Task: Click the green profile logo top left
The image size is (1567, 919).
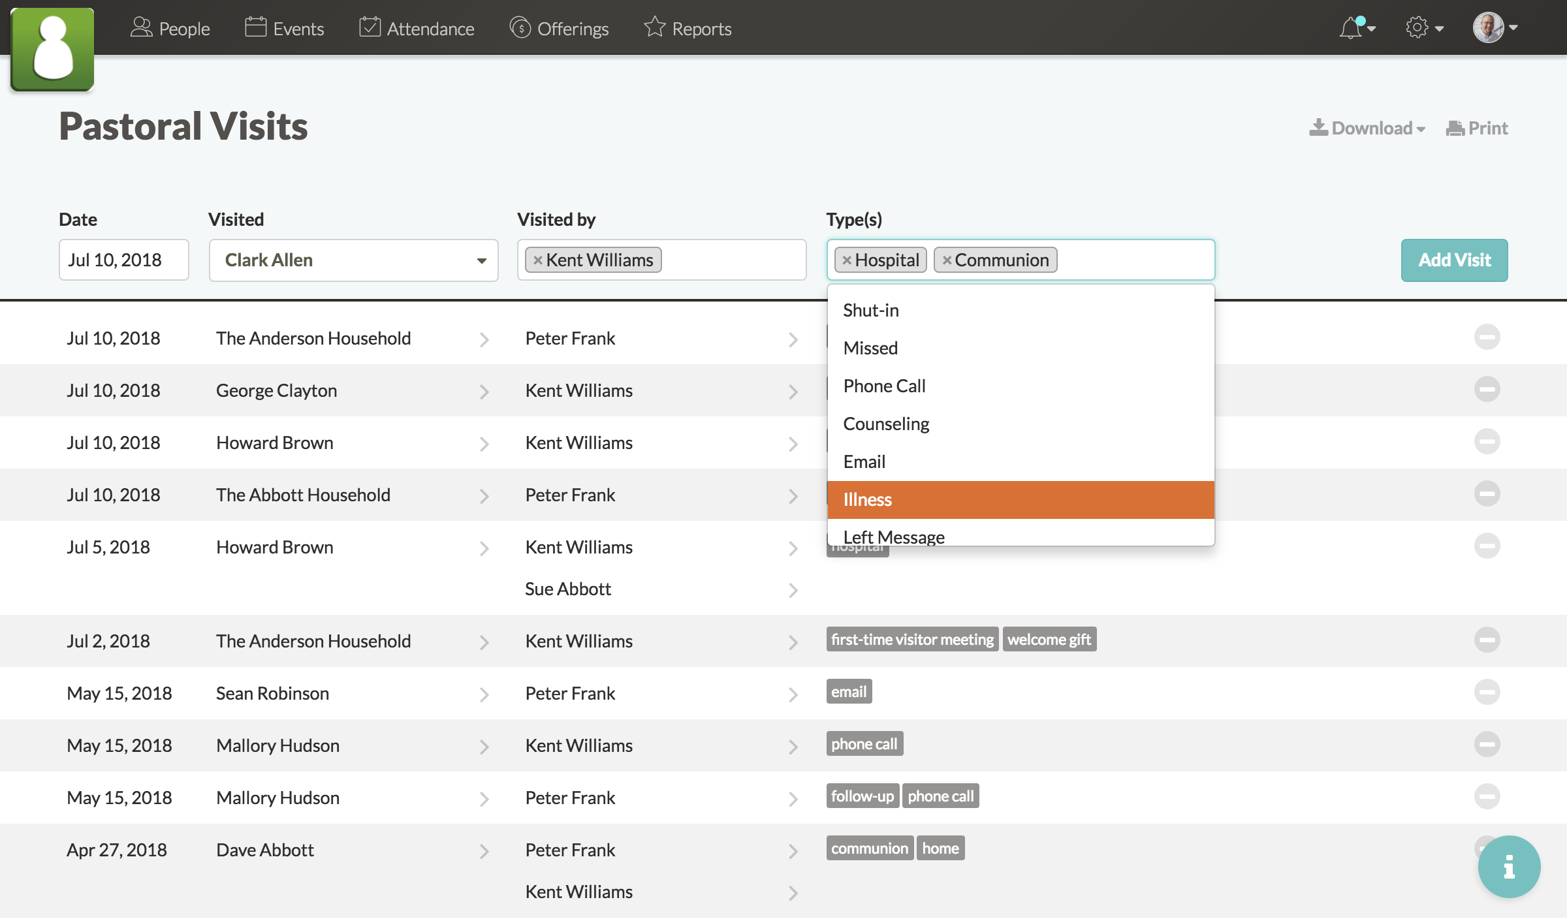Action: point(52,48)
